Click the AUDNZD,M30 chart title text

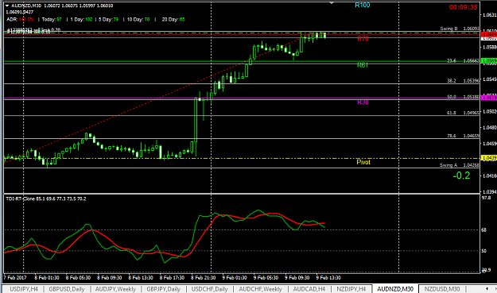tap(26, 6)
